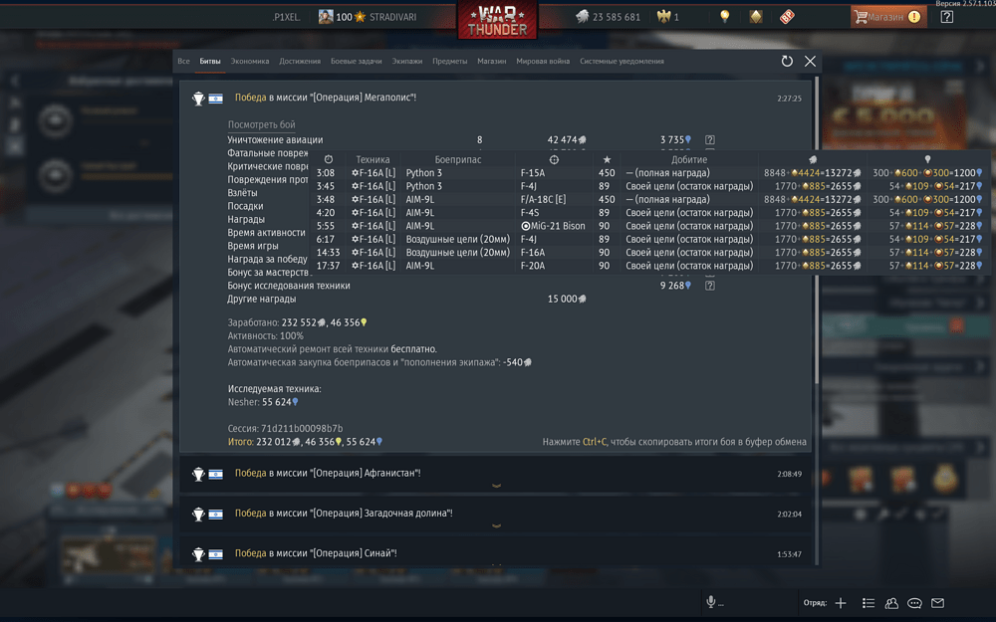996x622 pixels.
Task: Click the star column header in table
Action: (x=607, y=159)
